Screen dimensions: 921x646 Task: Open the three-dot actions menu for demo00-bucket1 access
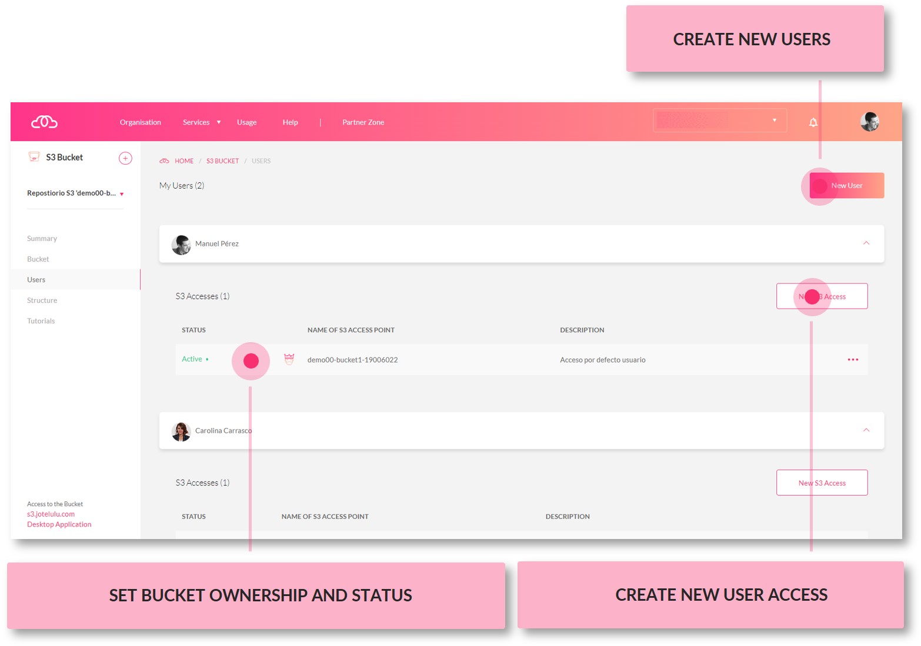[x=853, y=359]
